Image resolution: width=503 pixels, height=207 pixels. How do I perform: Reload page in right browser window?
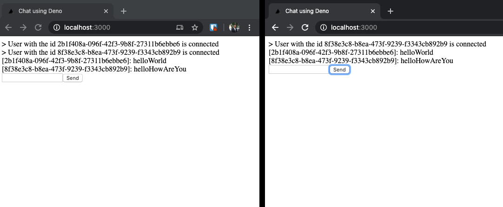305,27
